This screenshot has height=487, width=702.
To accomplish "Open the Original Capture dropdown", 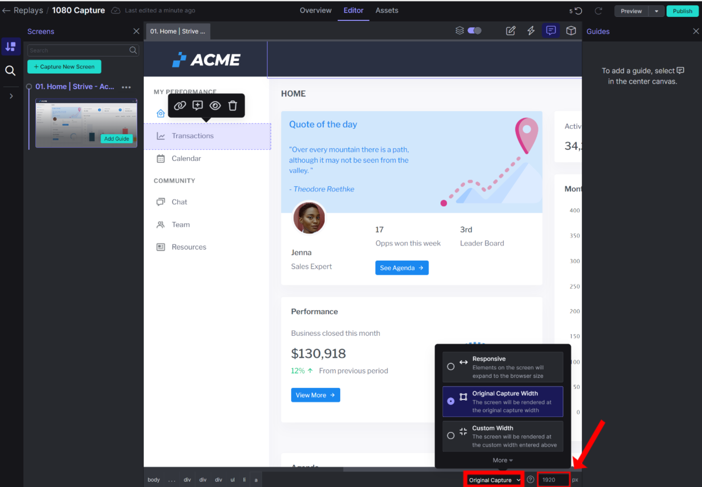I will click(x=494, y=480).
